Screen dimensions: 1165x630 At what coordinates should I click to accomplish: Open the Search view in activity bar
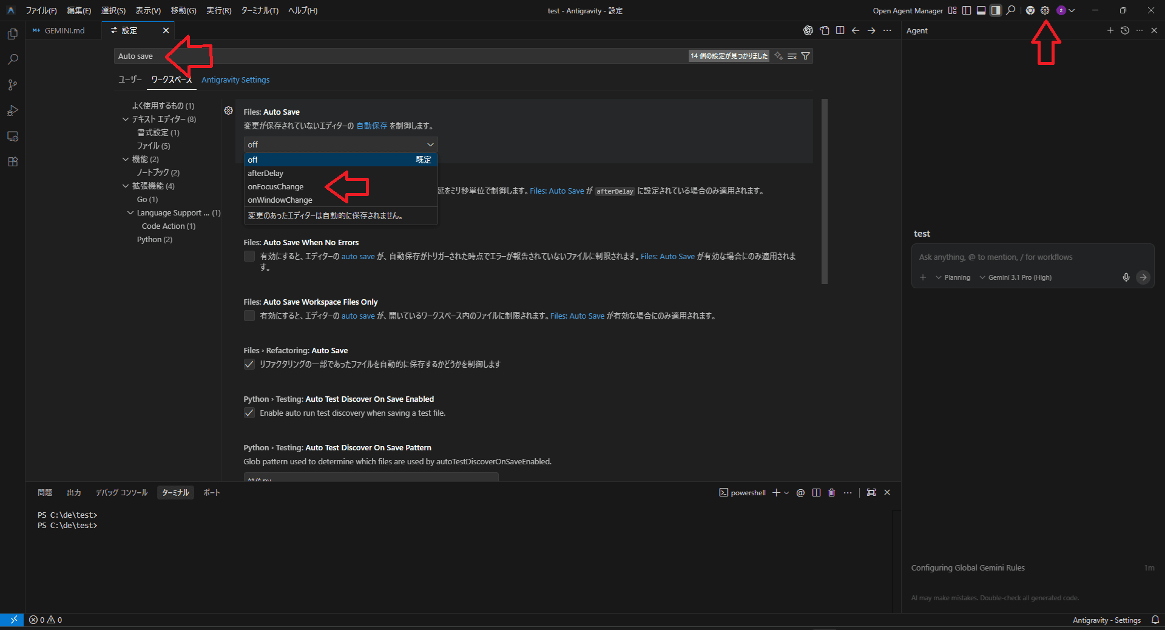pyautogui.click(x=12, y=59)
